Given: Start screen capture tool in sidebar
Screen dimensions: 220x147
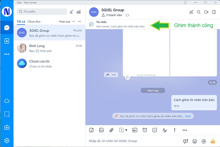Looking at the screenshot, I should coord(7,114).
